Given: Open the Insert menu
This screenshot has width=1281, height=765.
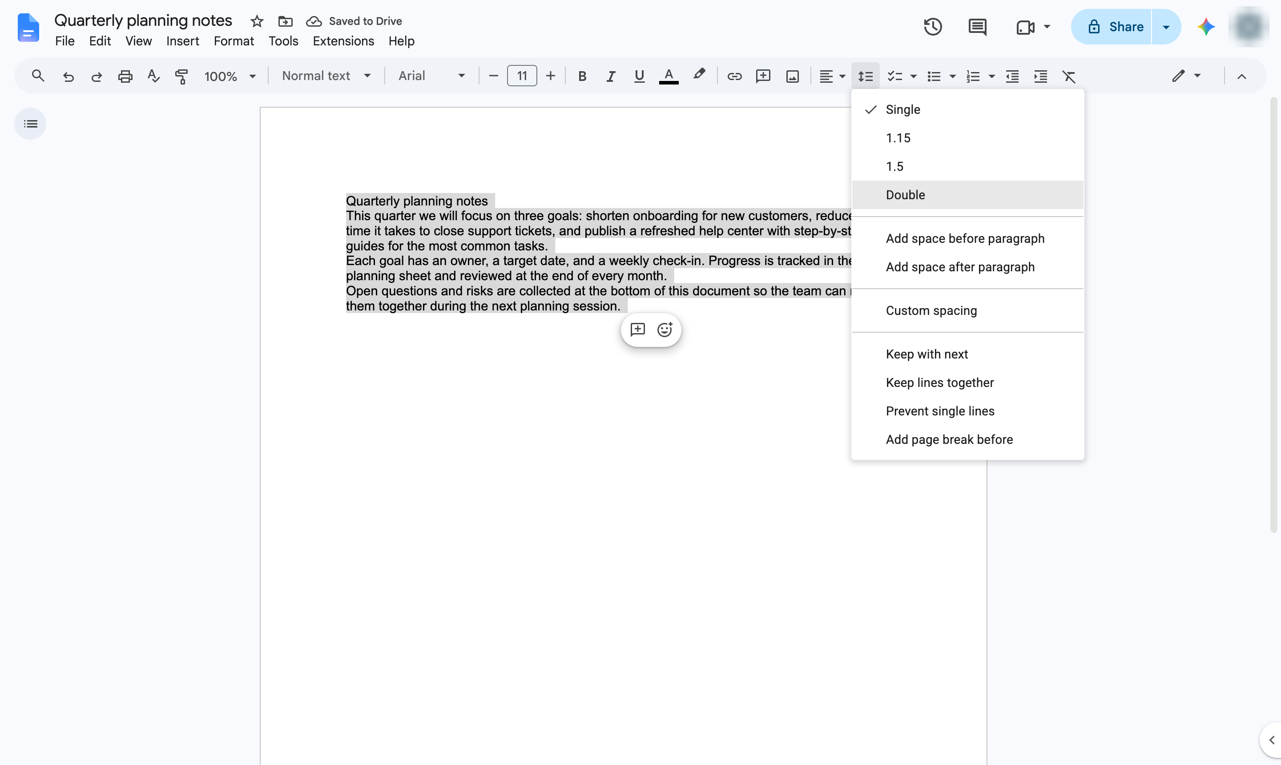Looking at the screenshot, I should pyautogui.click(x=182, y=41).
